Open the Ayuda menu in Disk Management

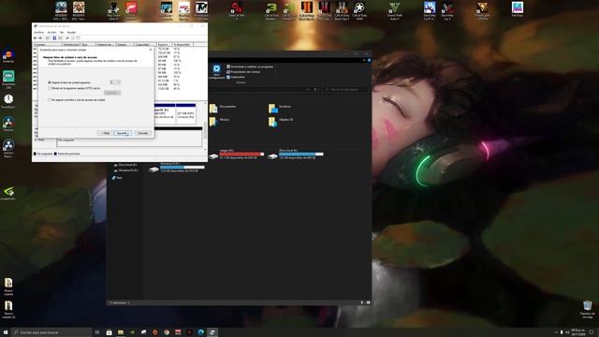click(71, 33)
